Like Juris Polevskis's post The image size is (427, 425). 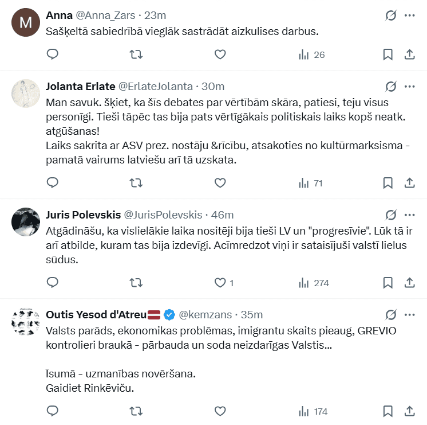click(x=220, y=283)
